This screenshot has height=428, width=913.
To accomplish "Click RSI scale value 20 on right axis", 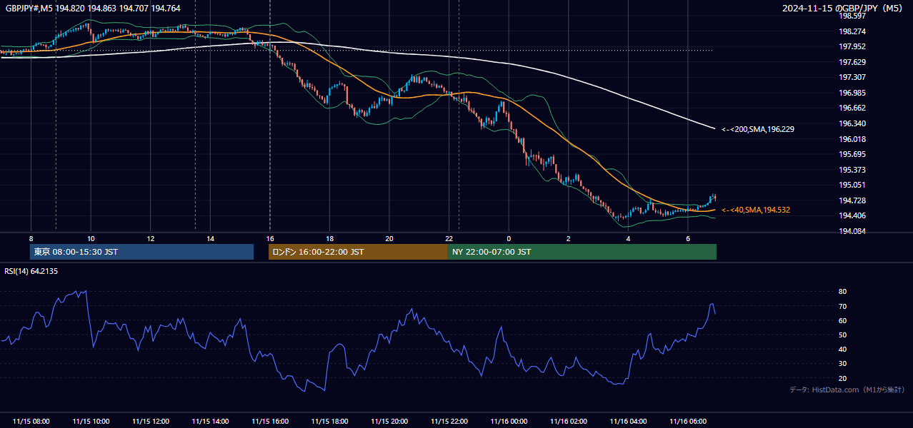I will (842, 379).
